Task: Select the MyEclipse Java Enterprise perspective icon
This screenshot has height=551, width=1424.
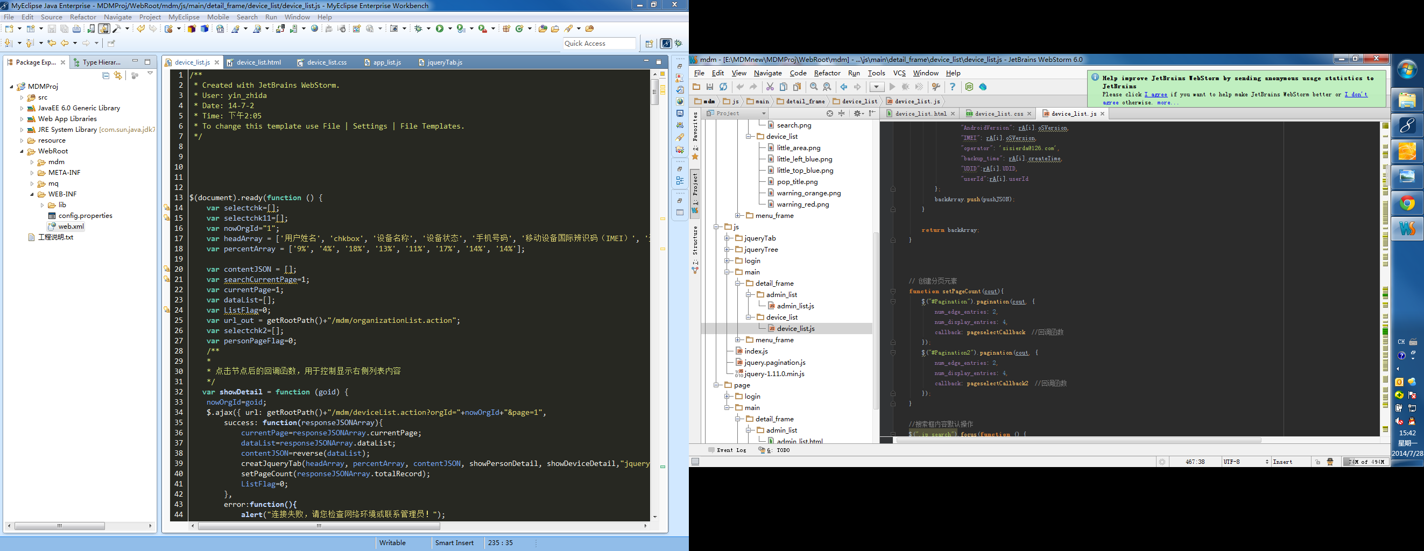Action: point(666,44)
